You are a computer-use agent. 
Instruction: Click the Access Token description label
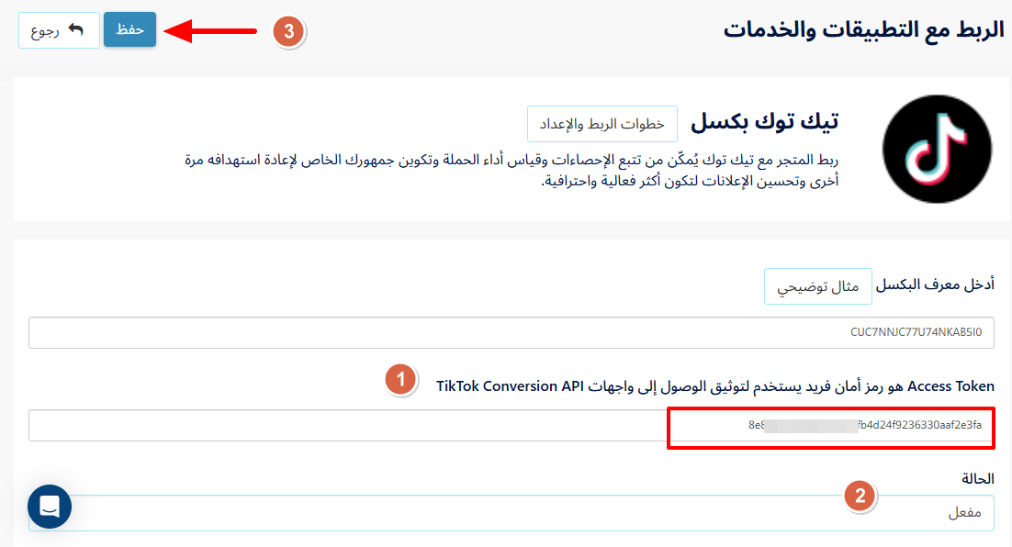click(x=715, y=386)
